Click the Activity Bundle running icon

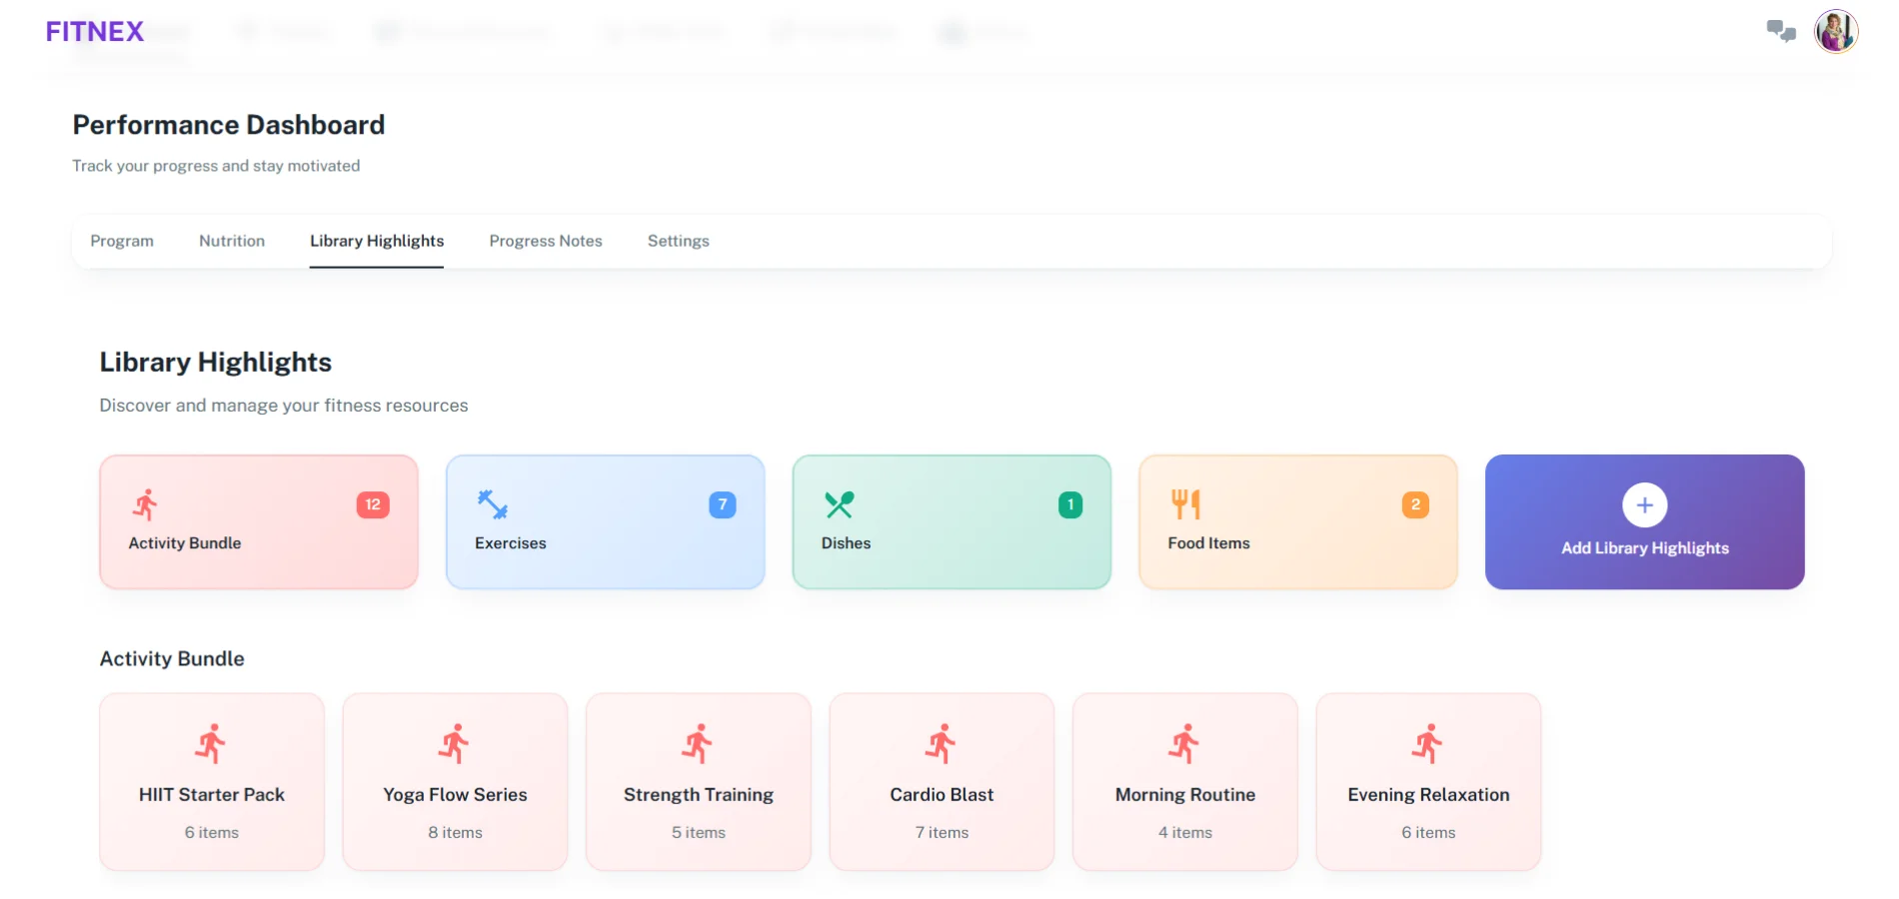pos(146,504)
